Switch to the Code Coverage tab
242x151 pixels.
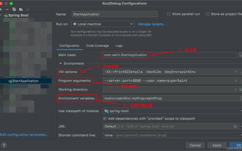(x=97, y=46)
